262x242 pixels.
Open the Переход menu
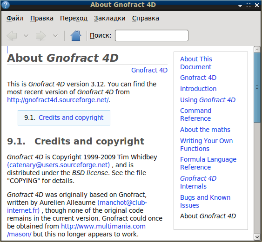click(74, 18)
